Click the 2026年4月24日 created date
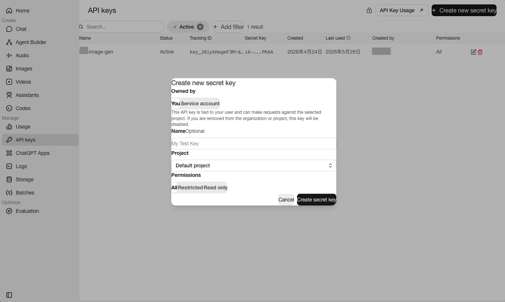Image resolution: width=505 pixels, height=302 pixels. (x=305, y=52)
